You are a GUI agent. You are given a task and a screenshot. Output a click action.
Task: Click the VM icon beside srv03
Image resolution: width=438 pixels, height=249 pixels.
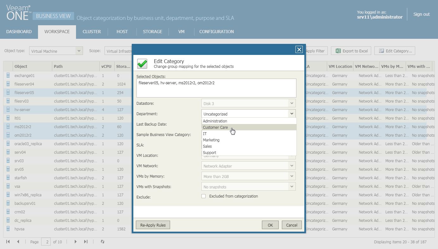coord(8,161)
